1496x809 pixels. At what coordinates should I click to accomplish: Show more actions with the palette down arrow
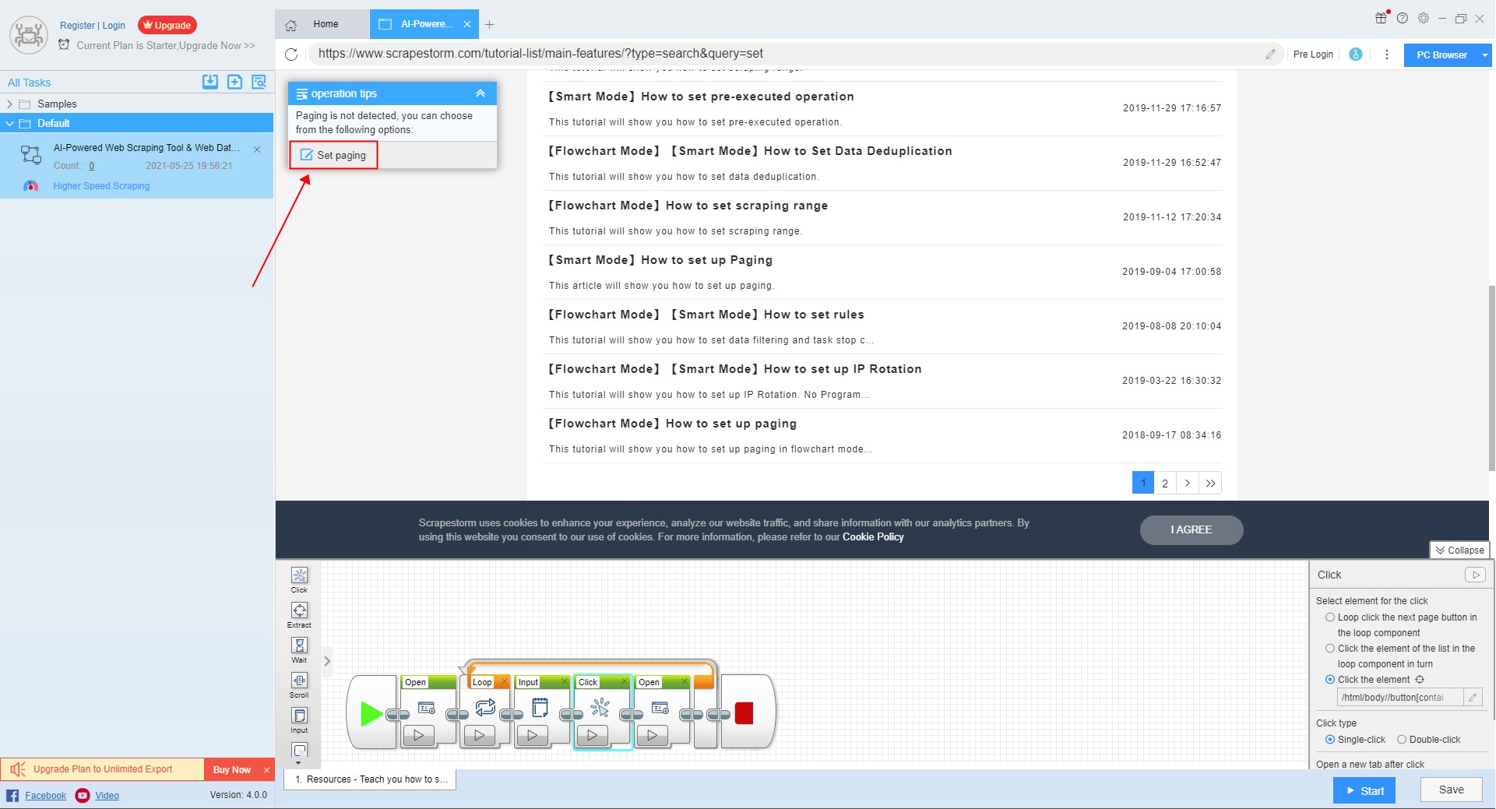pos(299,763)
